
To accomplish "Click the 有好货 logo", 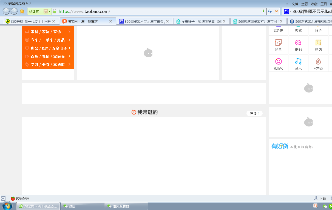I will click(280, 146).
